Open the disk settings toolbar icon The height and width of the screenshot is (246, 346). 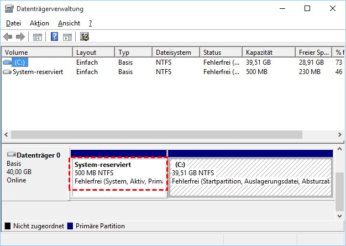tap(85, 36)
